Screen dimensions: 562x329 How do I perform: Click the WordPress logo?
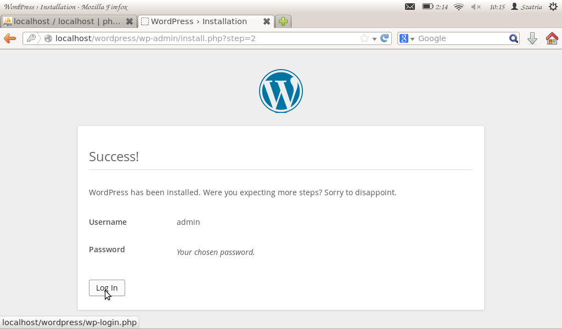[281, 91]
